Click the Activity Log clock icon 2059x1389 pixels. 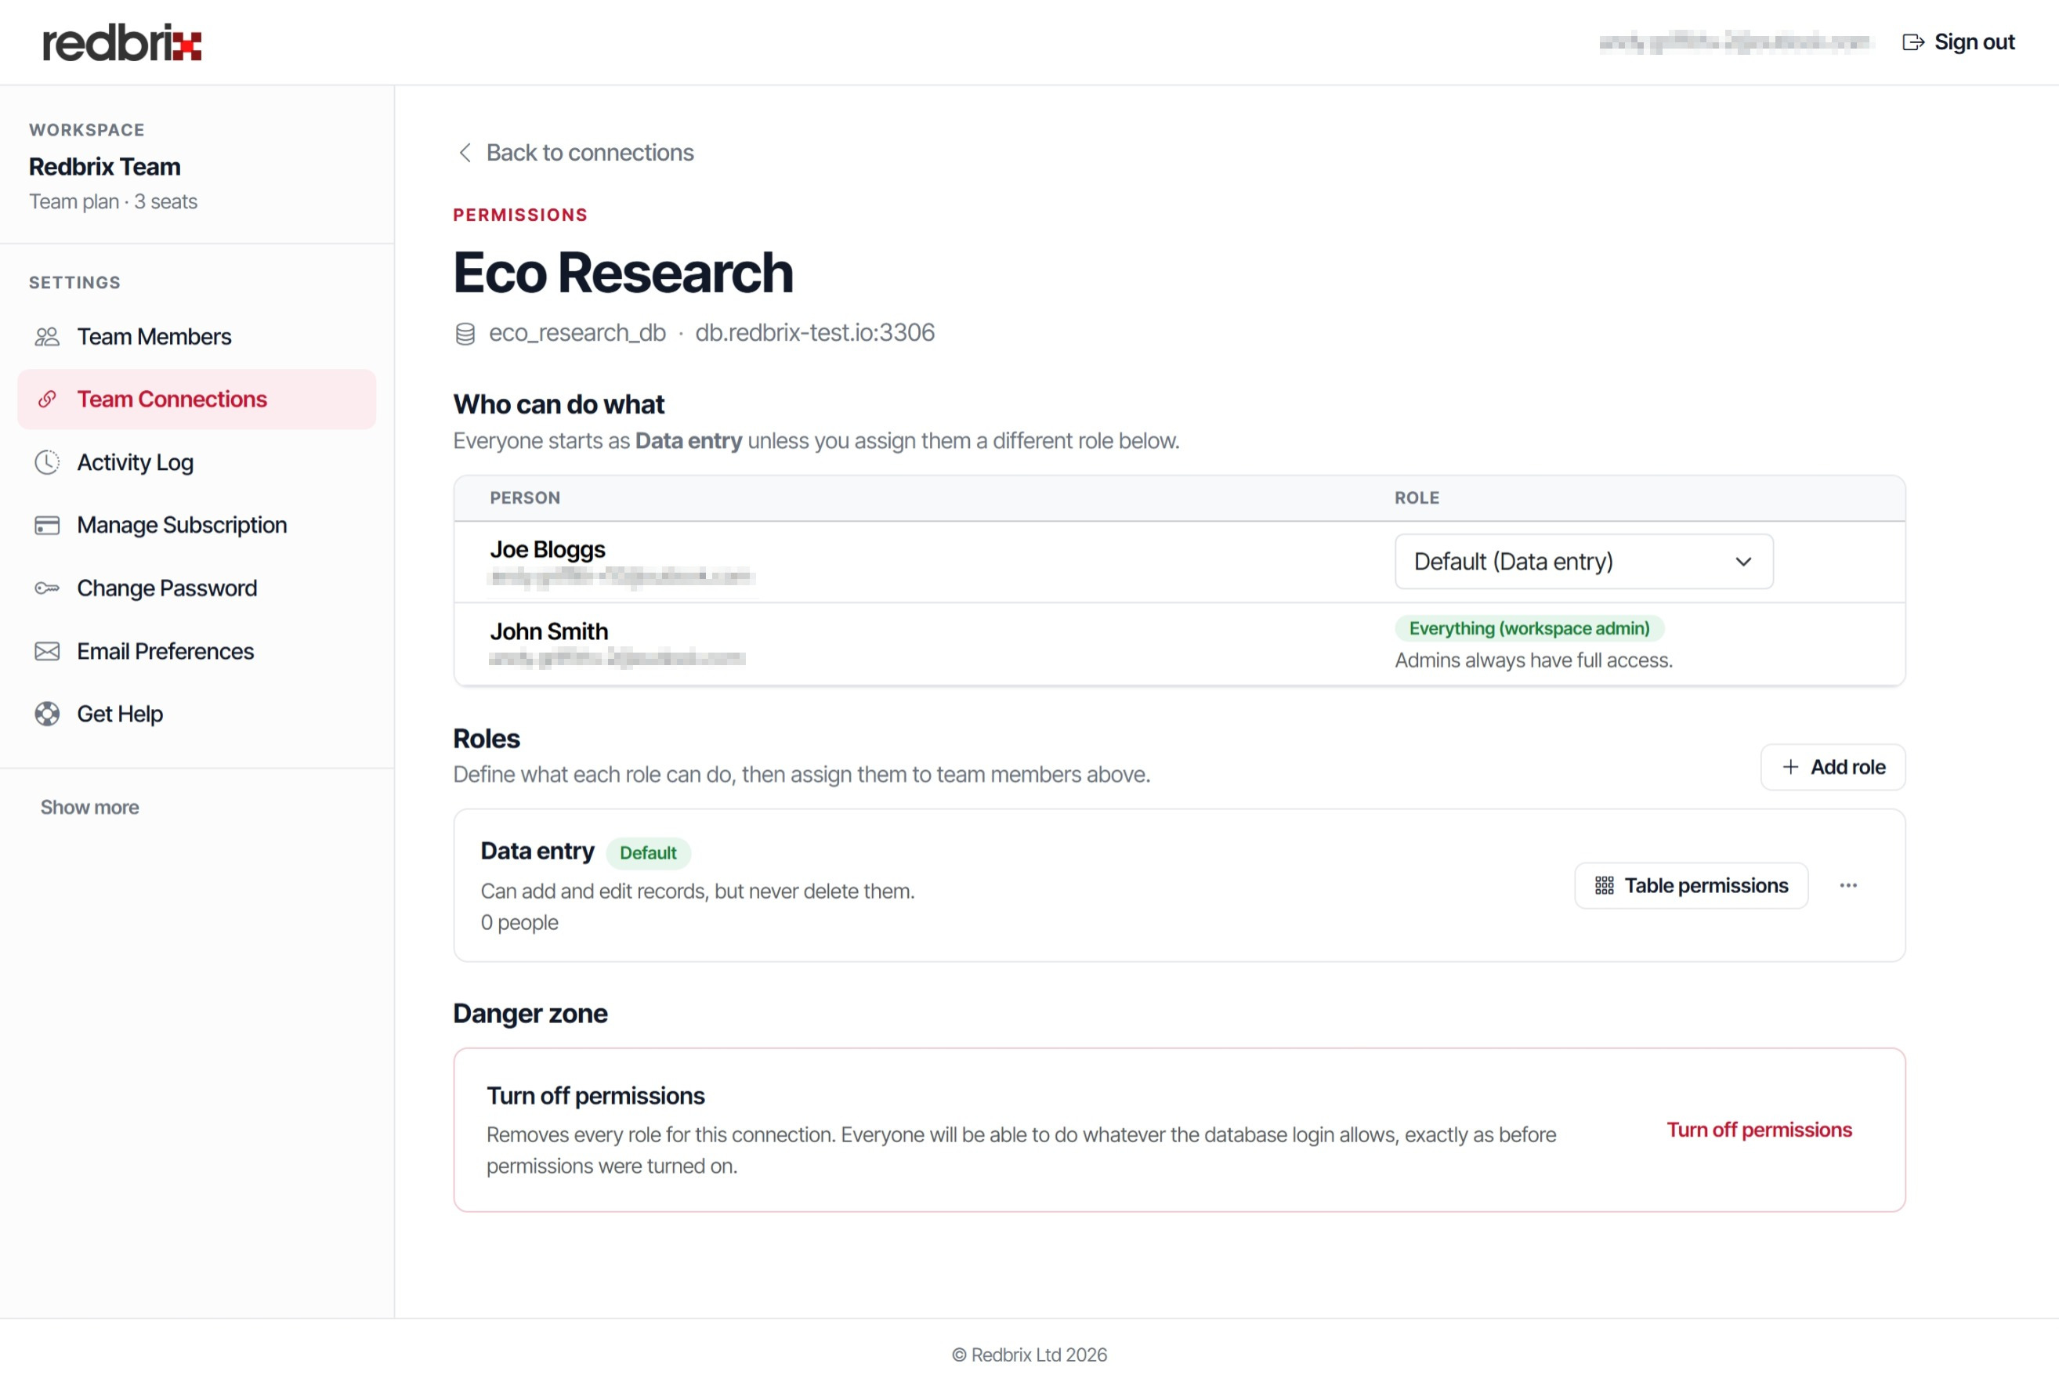pyautogui.click(x=47, y=462)
